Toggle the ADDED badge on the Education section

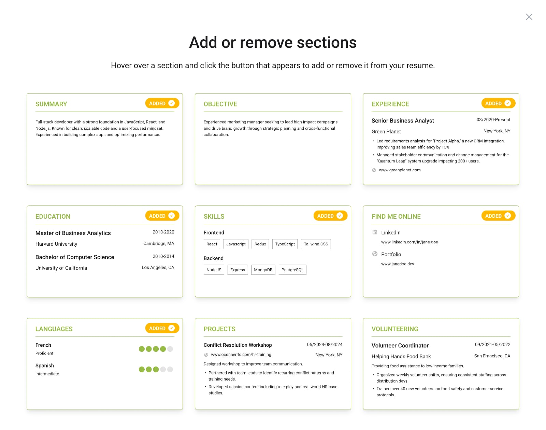tap(162, 216)
